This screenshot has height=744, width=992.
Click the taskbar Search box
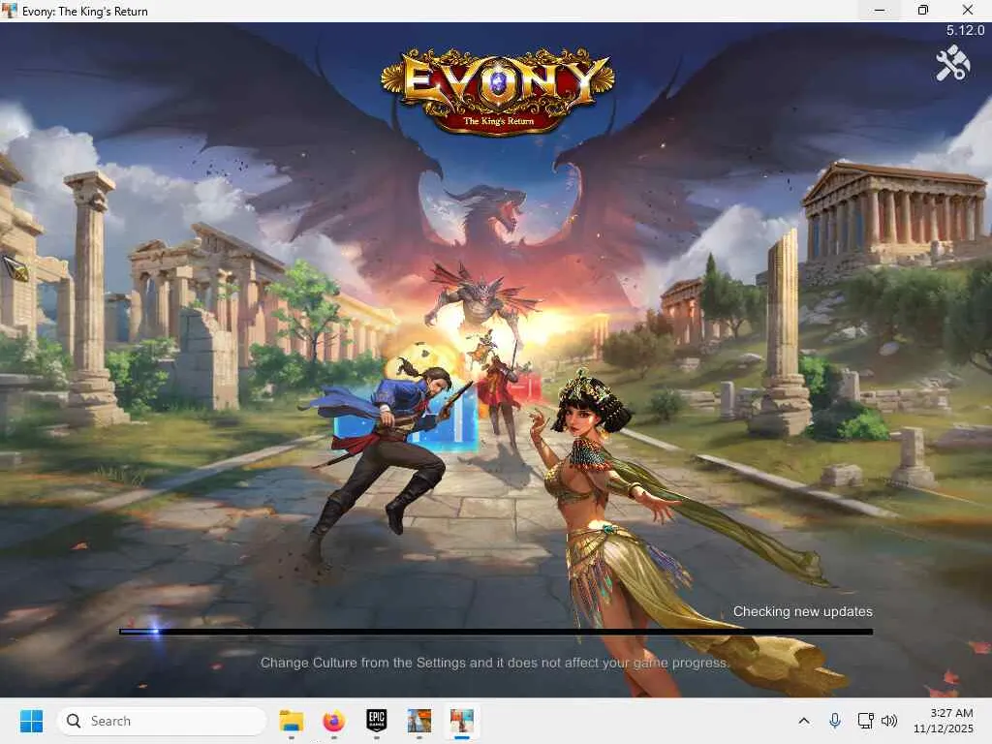pos(163,721)
